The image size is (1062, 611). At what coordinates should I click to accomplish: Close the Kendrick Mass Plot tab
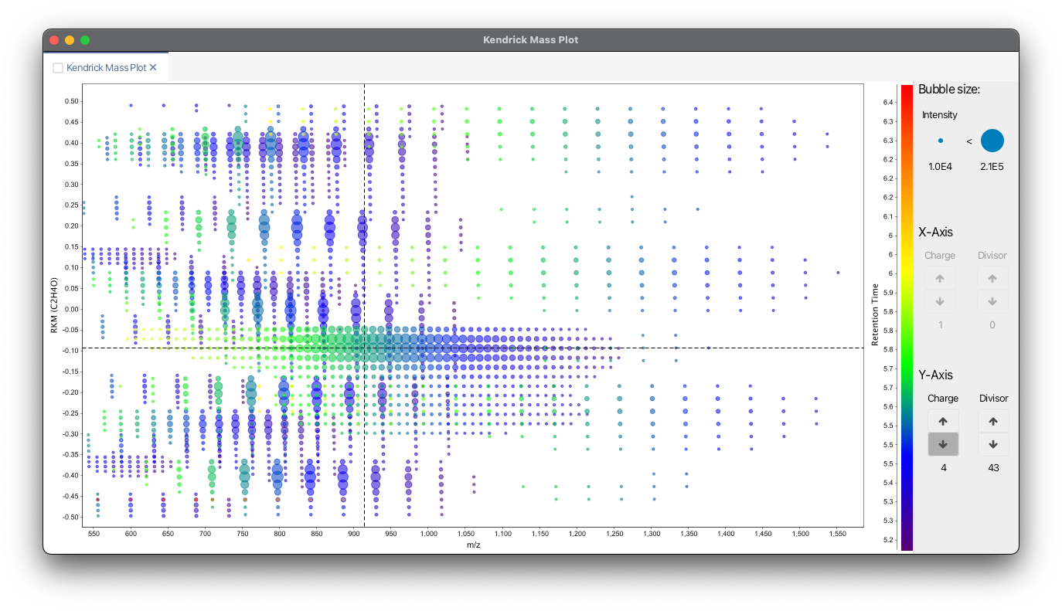[153, 68]
